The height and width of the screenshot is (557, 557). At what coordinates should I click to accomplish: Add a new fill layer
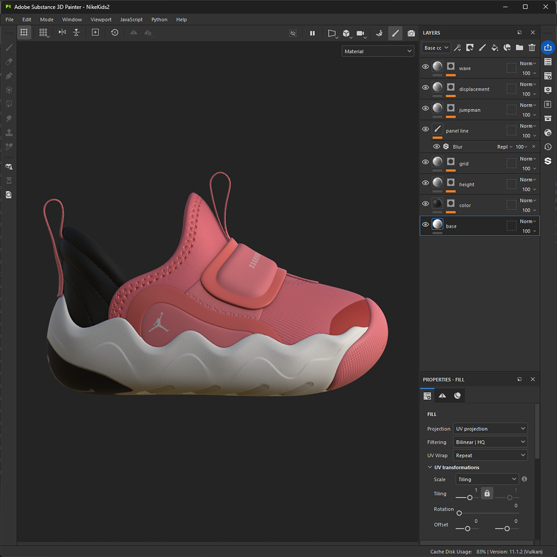(x=495, y=48)
